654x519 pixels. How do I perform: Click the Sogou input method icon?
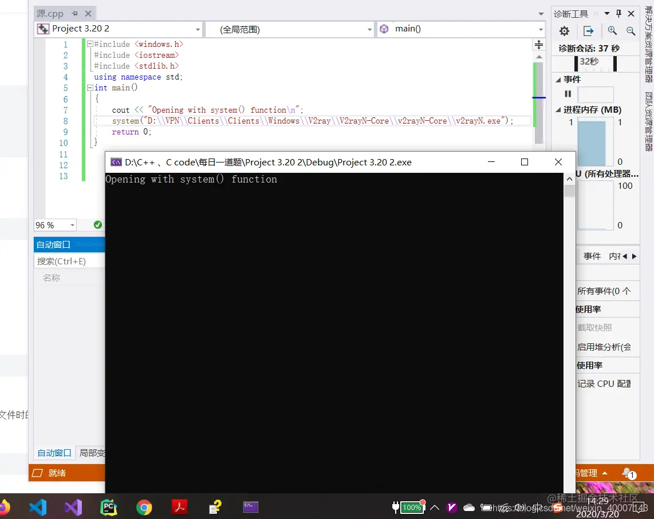tap(558, 508)
